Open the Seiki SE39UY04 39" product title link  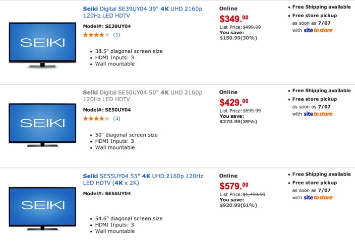click(142, 12)
